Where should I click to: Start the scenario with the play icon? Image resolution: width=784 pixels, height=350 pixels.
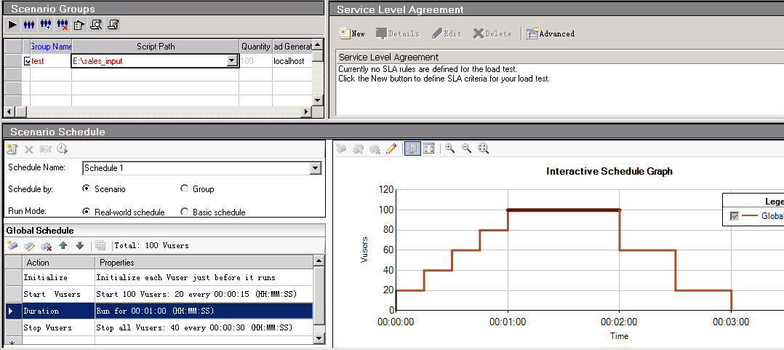pyautogui.click(x=13, y=25)
